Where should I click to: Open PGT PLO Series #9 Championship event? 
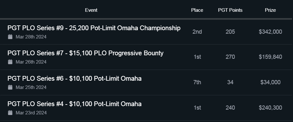click(x=94, y=28)
